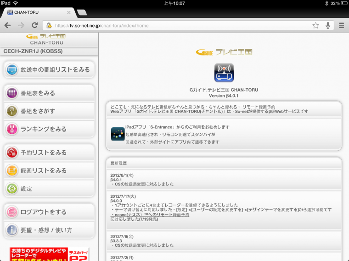Open the nasne remote recording link
The height and width of the screenshot is (261, 349).
150,217
